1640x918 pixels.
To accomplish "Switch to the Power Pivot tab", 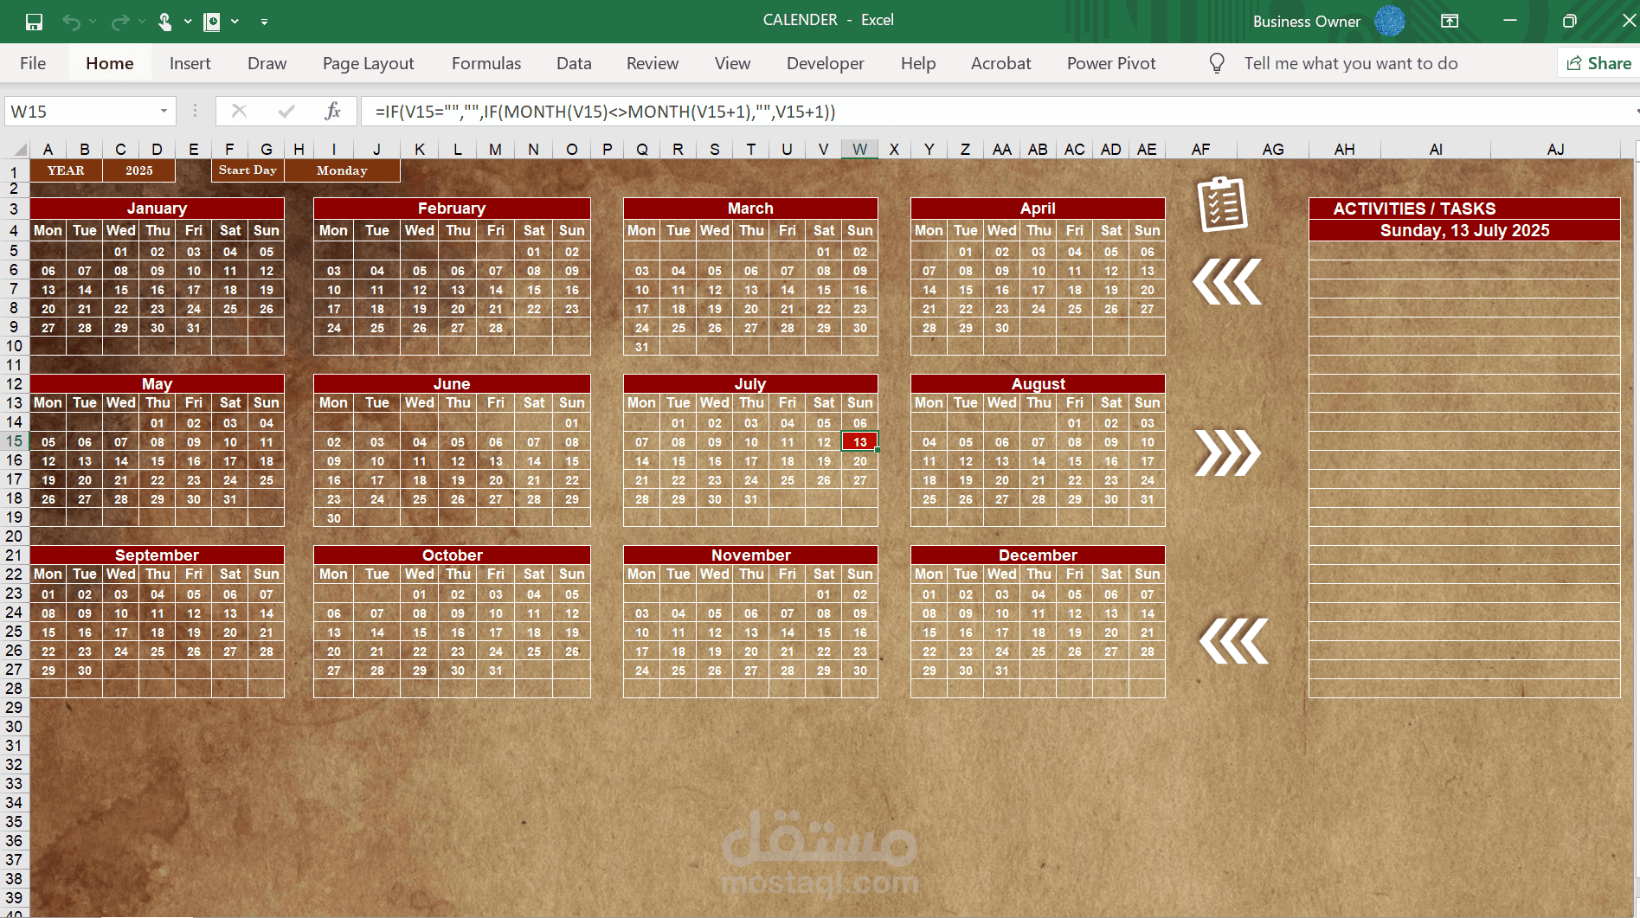I will (x=1111, y=63).
